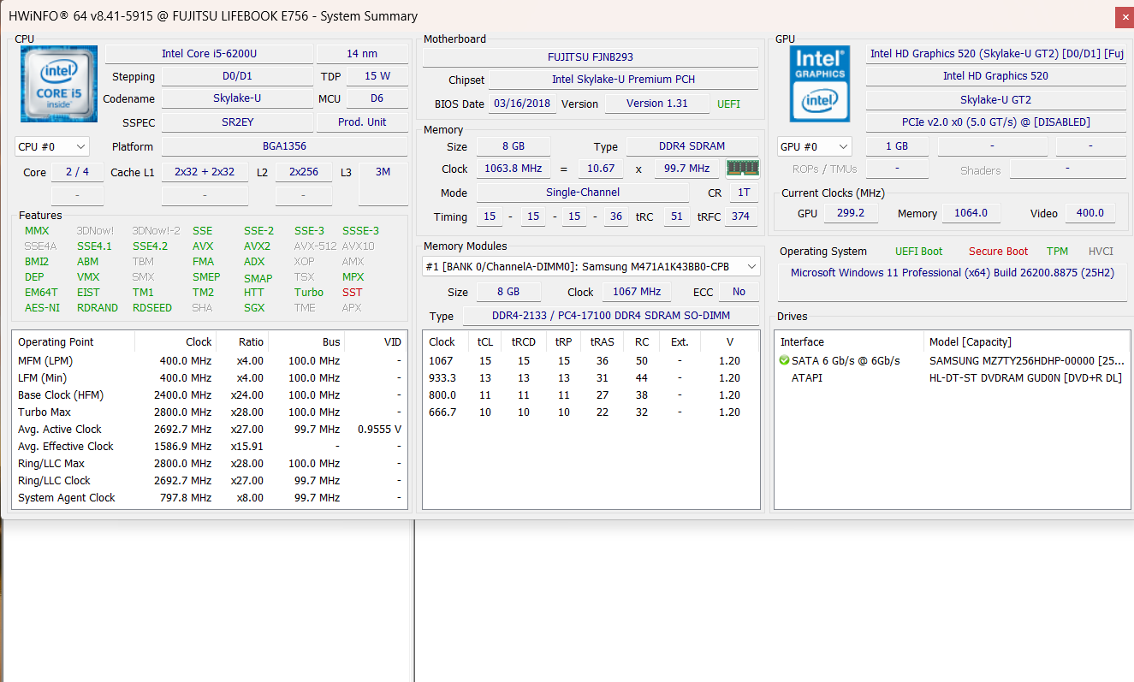Click the Video clock 400.0 value
1134x682 pixels.
[x=1090, y=213]
